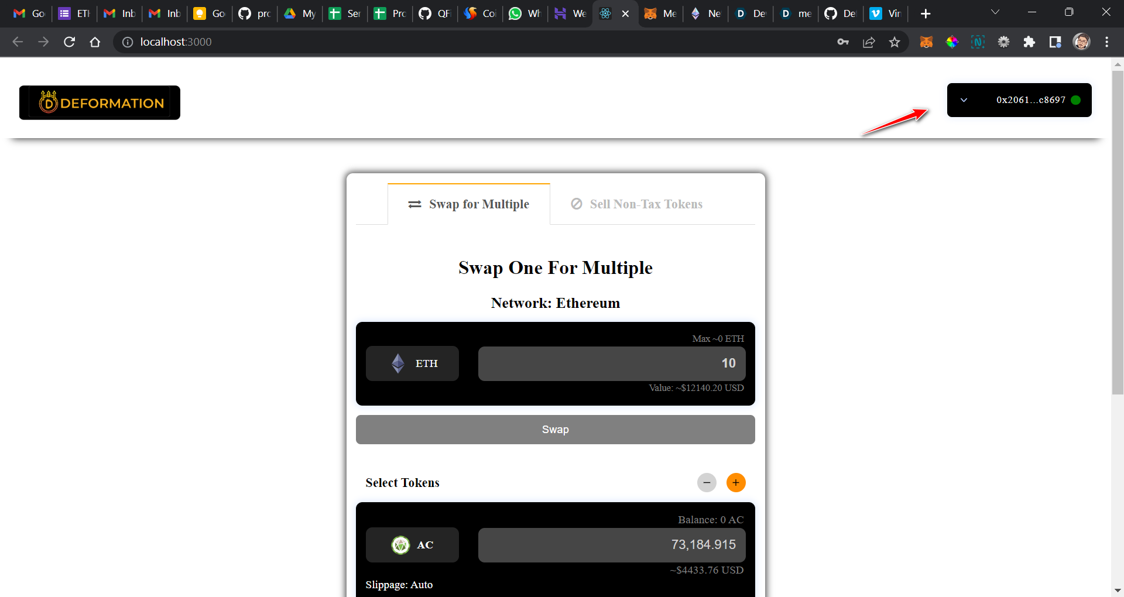Click the password key icon

tap(843, 42)
